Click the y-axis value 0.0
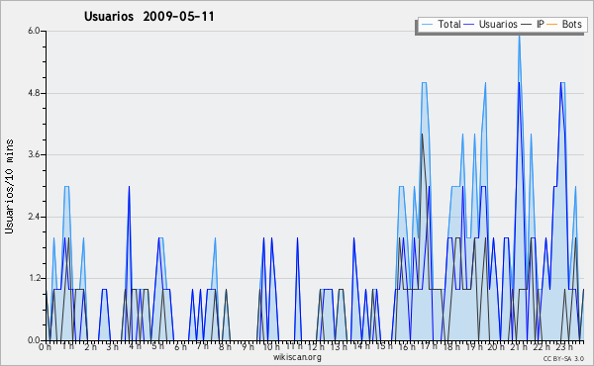 click(34, 340)
